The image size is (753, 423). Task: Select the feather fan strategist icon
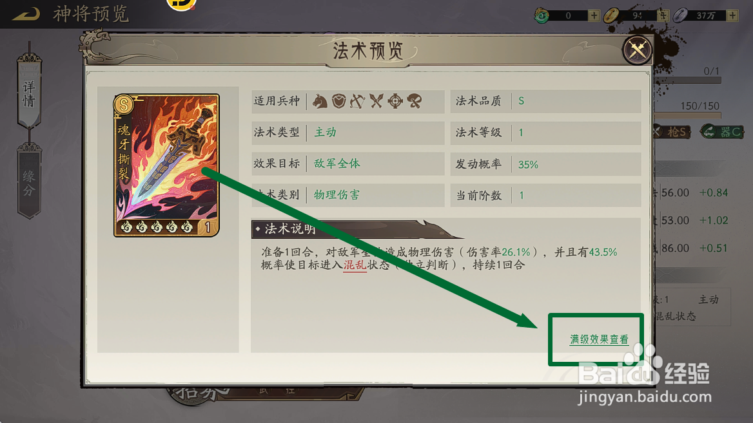415,101
